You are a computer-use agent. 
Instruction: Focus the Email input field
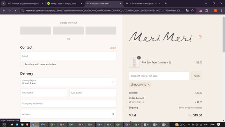(x=68, y=56)
